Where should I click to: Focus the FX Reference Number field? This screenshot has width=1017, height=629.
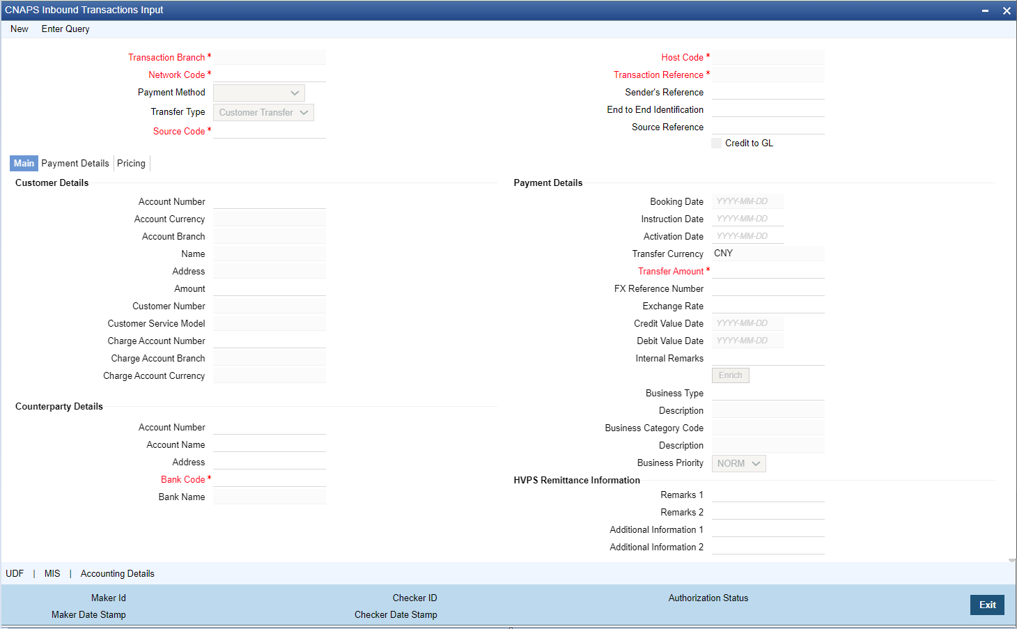click(x=768, y=288)
